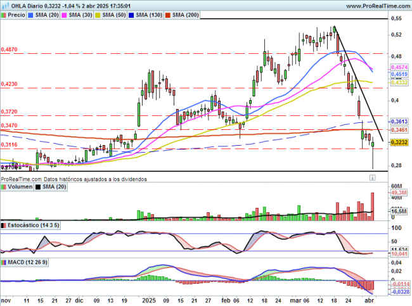412x306 pixels.
Task: Open the SMA (200) indicator label
Action: 186,15
